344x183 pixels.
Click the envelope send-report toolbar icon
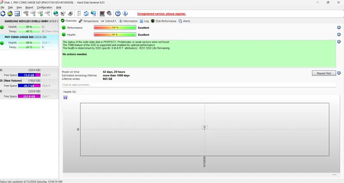[63, 14]
